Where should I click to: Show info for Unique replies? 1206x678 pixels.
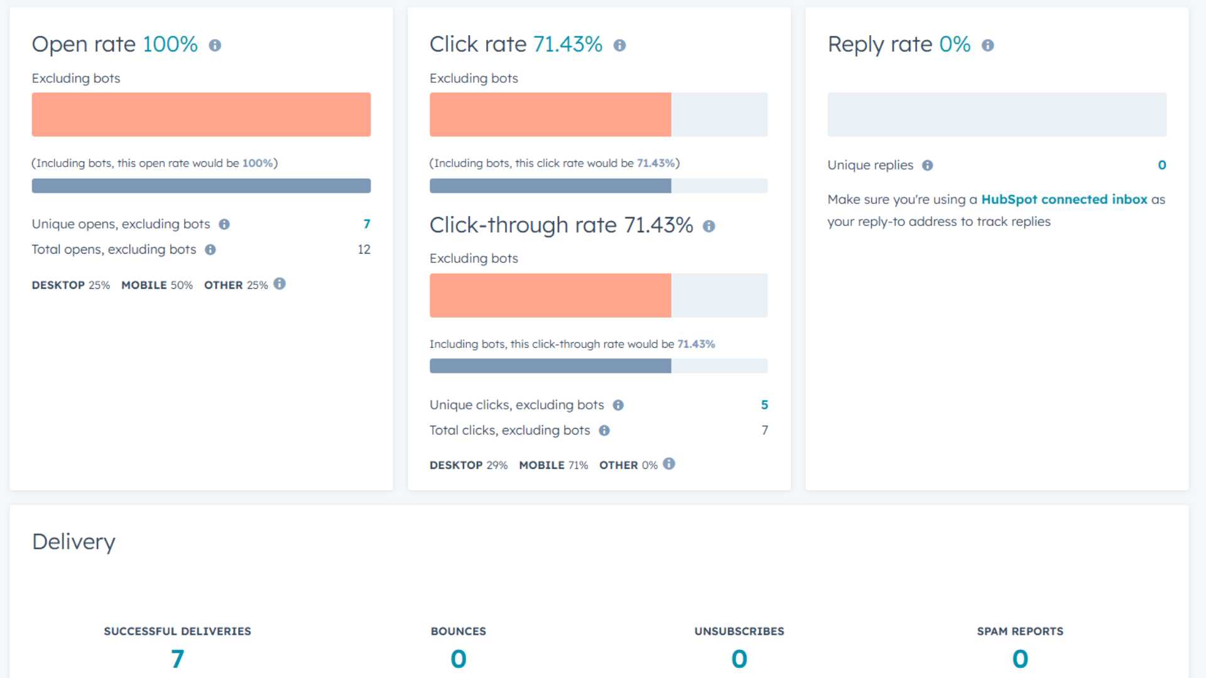[927, 165]
